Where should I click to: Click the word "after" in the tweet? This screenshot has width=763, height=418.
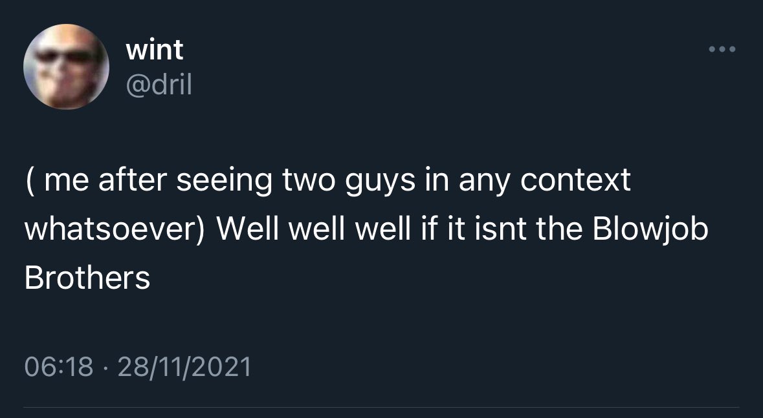[124, 181]
